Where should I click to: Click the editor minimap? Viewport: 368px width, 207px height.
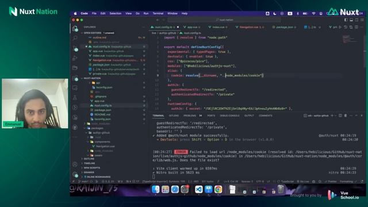[350, 39]
